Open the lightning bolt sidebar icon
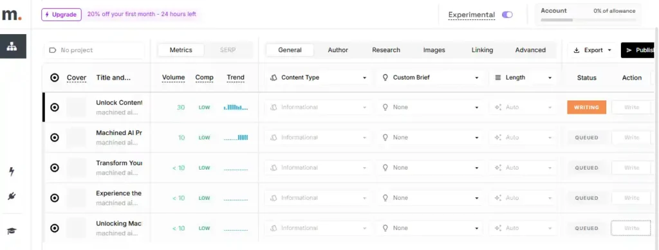Screen dimensions: 659x250 (x=12, y=171)
